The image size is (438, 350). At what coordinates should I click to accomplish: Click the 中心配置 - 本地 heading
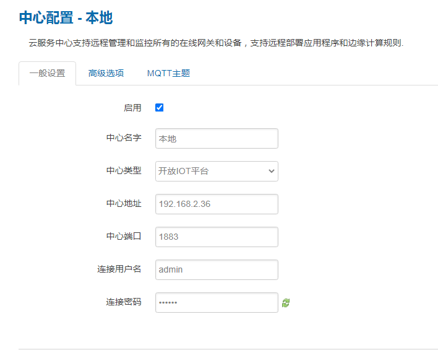click(66, 17)
